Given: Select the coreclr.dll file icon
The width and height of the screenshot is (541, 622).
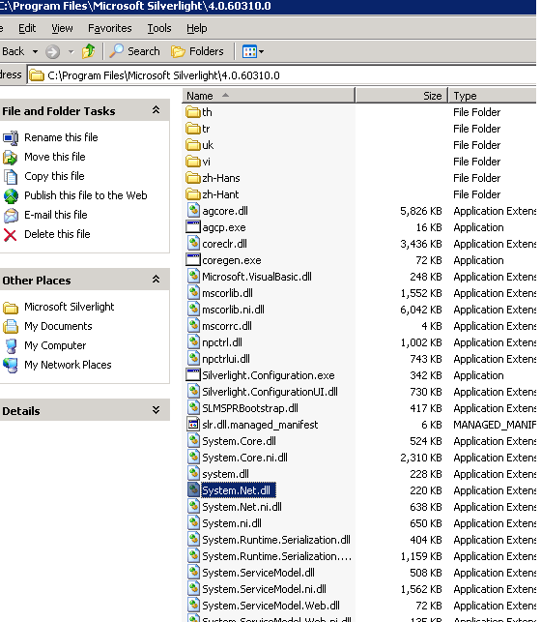Looking at the screenshot, I should pos(193,243).
